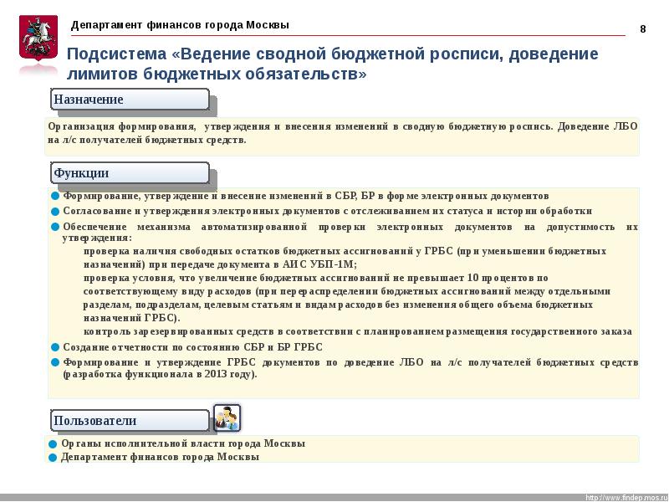
Task: Click the text Создание отчетности по состоянию СБР
Action: 192,347
